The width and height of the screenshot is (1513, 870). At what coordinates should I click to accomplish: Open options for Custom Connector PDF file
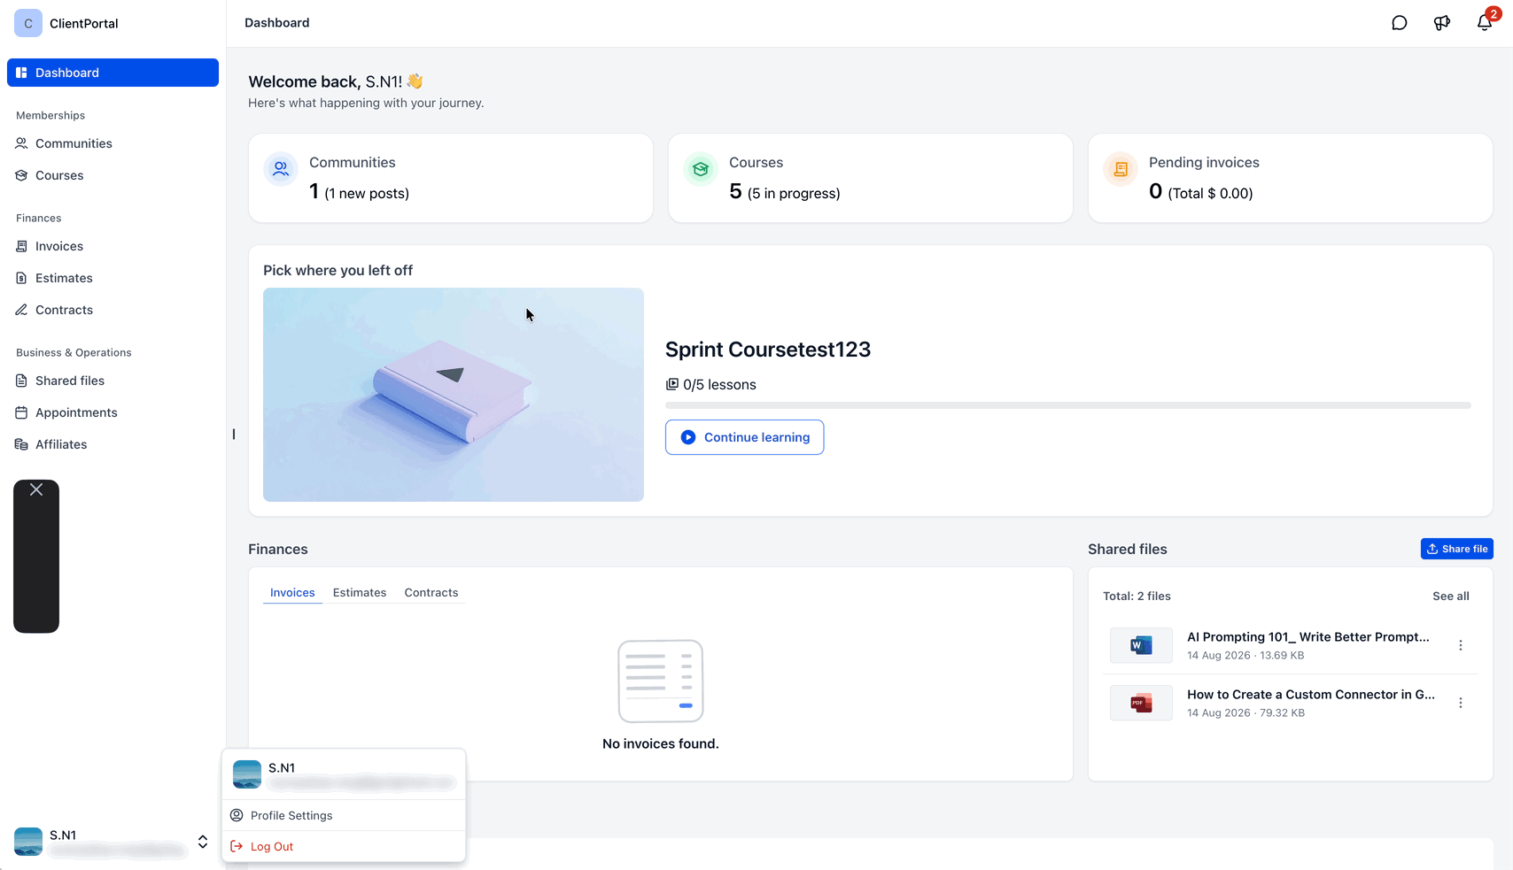pos(1461,703)
